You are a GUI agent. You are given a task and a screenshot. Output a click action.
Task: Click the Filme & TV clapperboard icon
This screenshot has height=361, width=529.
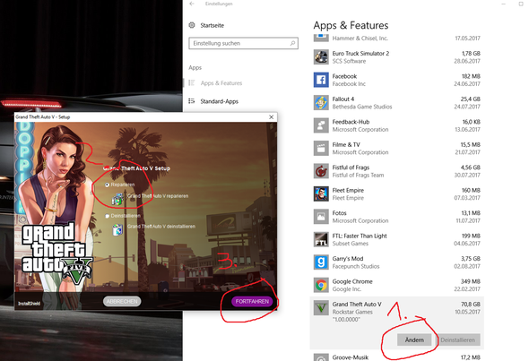point(321,149)
